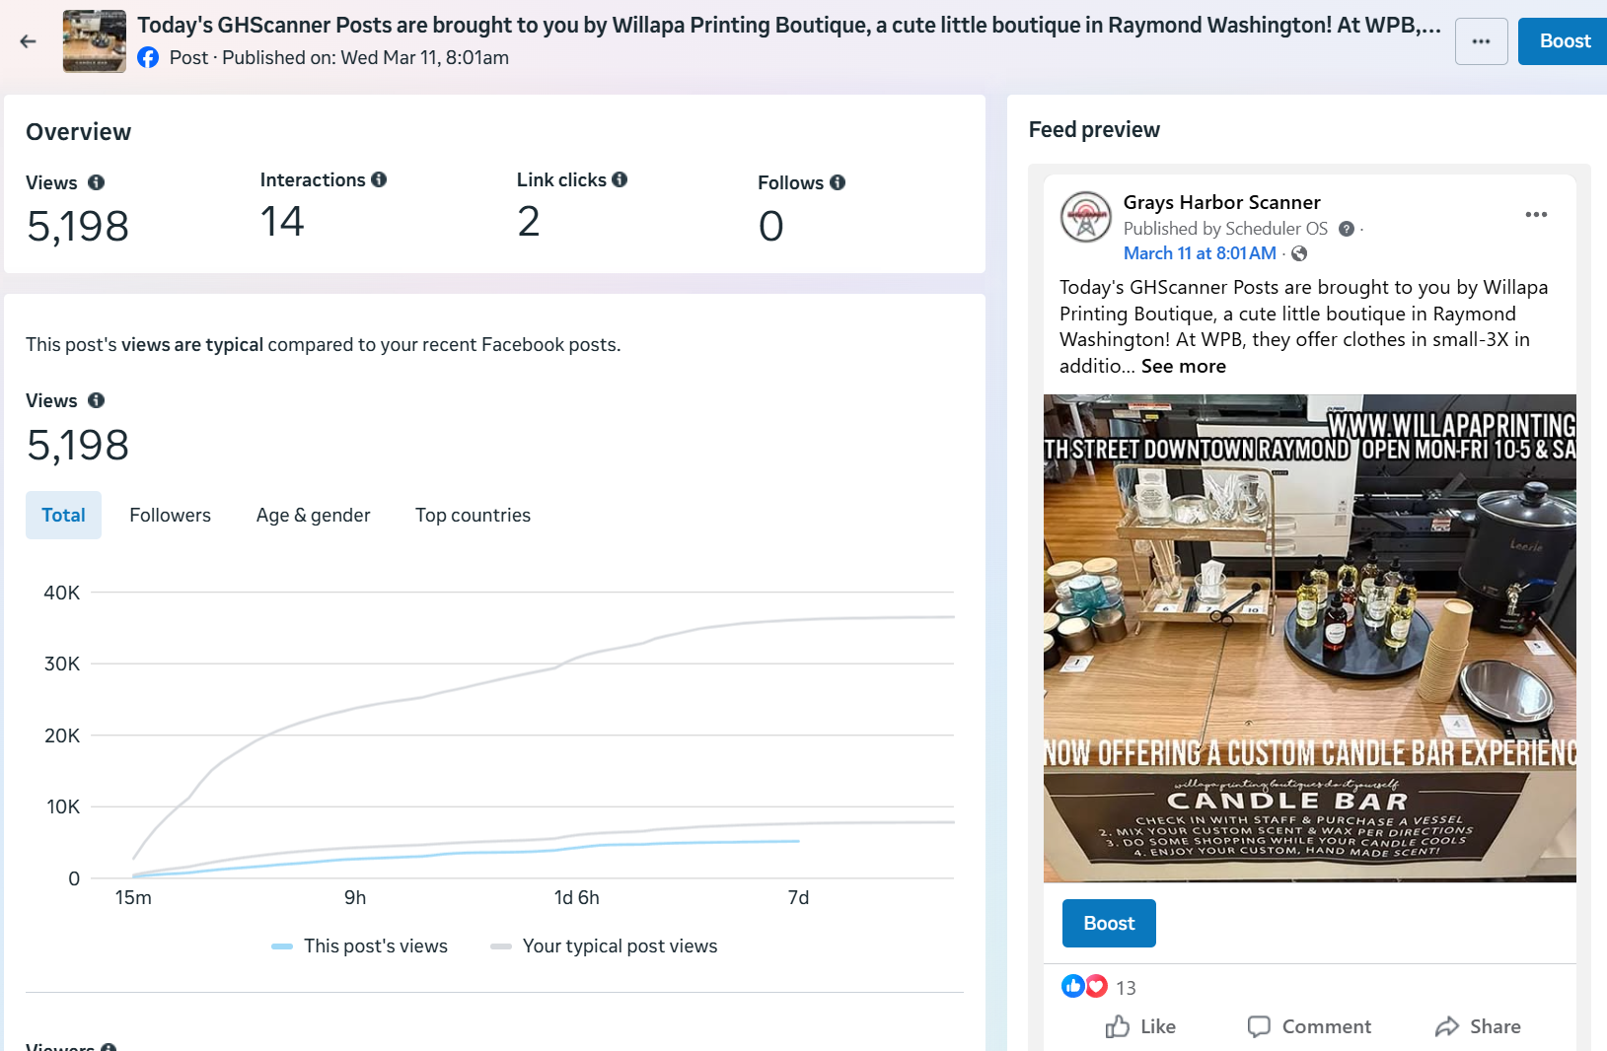The height and width of the screenshot is (1051, 1607).
Task: Click info icon next to chart Views heading
Action: click(96, 400)
